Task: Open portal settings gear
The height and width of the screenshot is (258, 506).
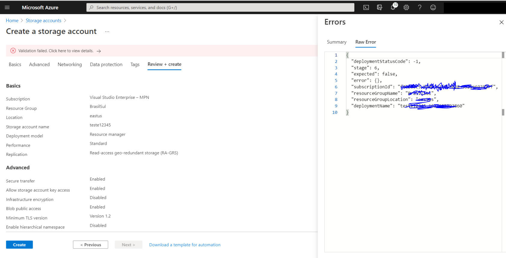Action: click(406, 8)
